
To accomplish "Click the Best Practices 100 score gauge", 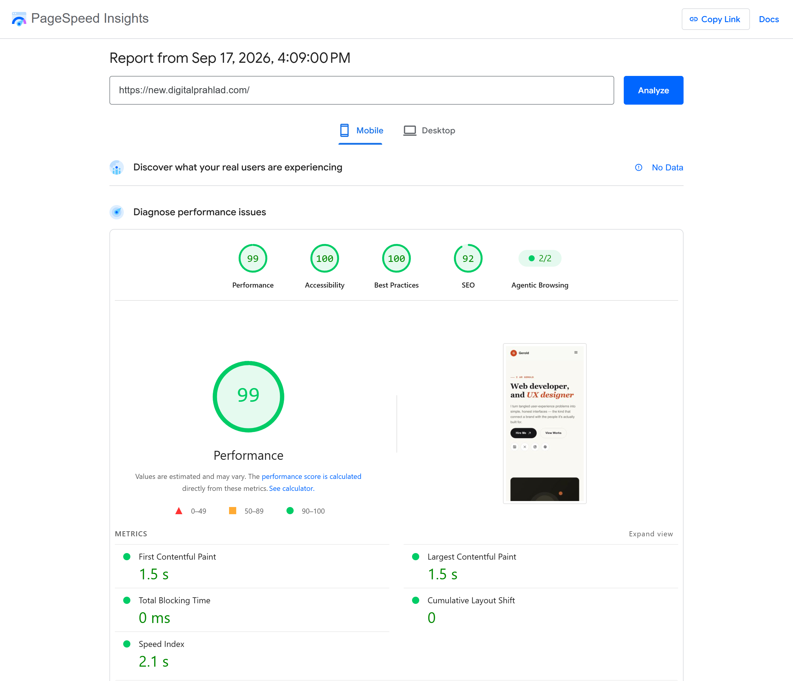I will [x=396, y=258].
